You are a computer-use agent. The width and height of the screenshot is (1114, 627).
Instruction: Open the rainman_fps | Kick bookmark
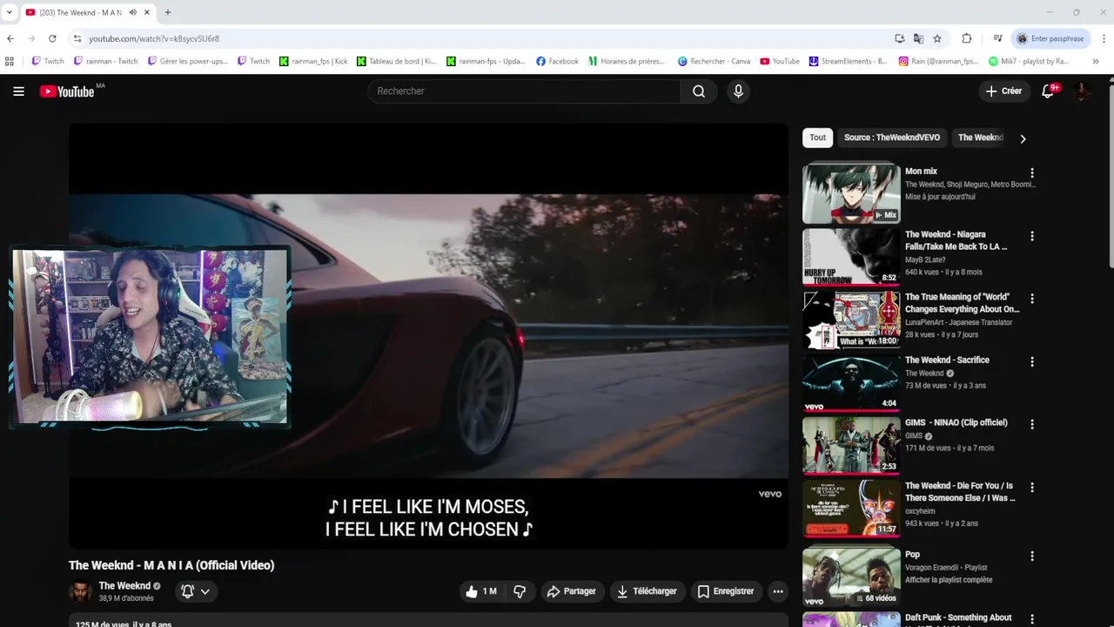coord(313,61)
